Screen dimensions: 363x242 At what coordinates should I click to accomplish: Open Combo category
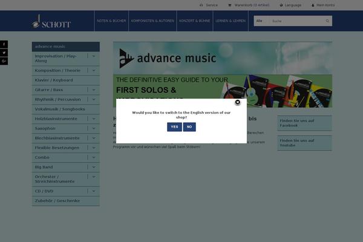tap(42, 157)
